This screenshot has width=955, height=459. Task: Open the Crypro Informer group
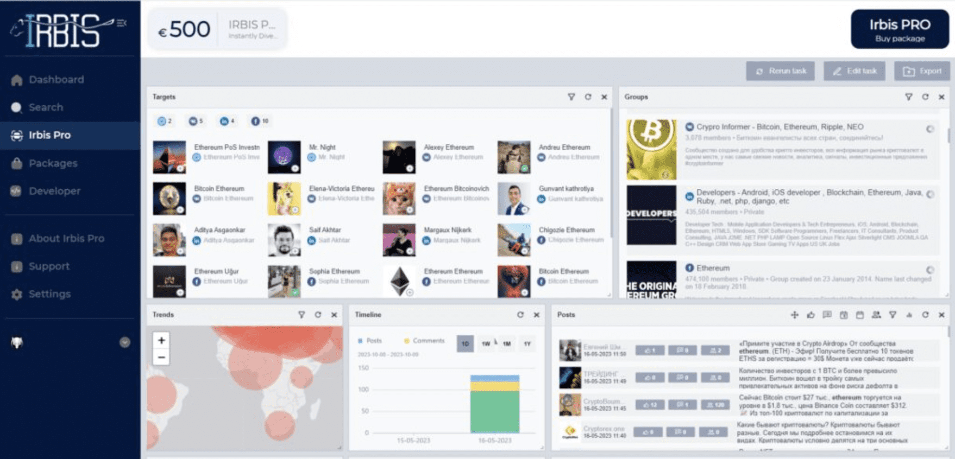[780, 127]
